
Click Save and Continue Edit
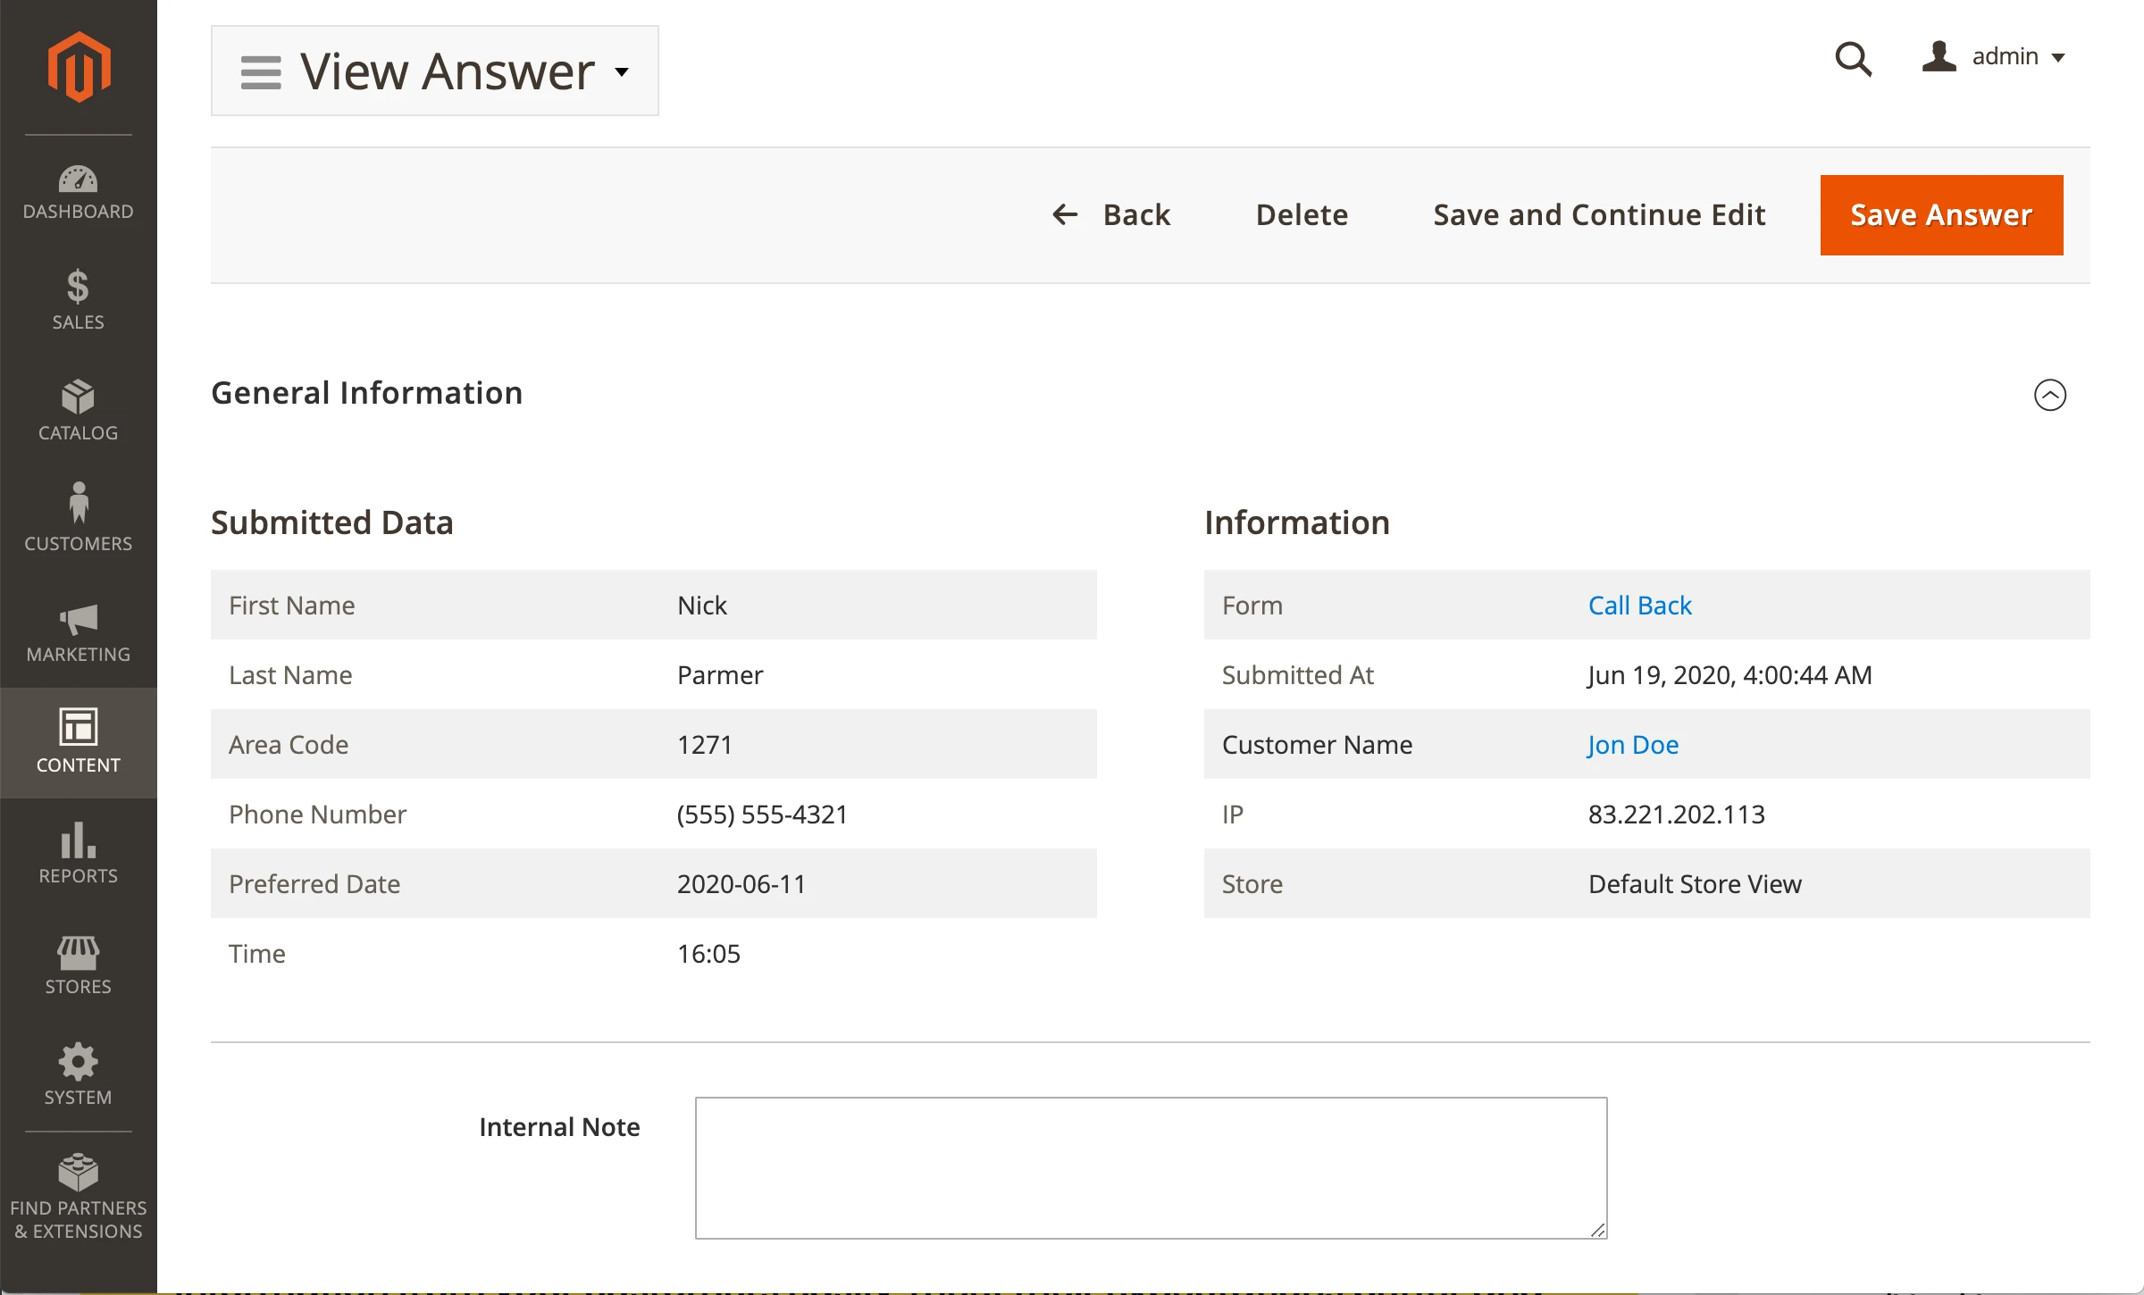(1599, 215)
